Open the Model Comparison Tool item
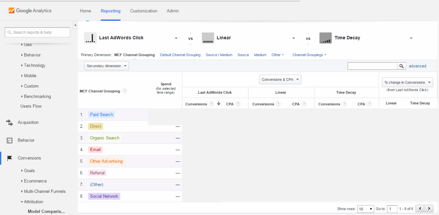The image size is (439, 215). click(46, 211)
